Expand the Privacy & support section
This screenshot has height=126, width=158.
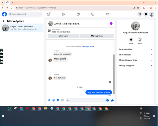[x=136, y=66]
